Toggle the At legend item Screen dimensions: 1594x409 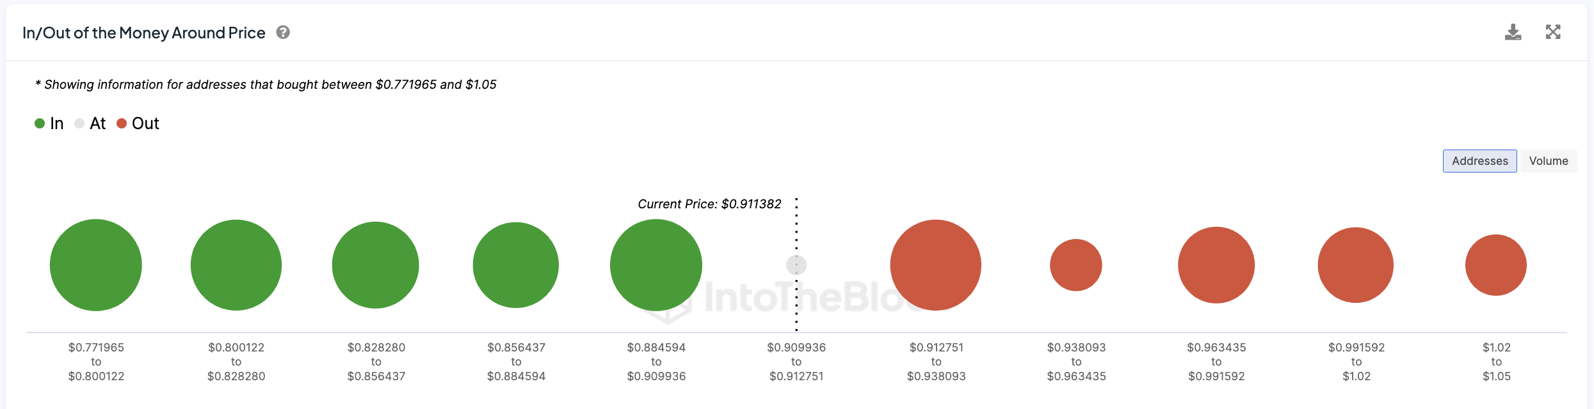[90, 123]
